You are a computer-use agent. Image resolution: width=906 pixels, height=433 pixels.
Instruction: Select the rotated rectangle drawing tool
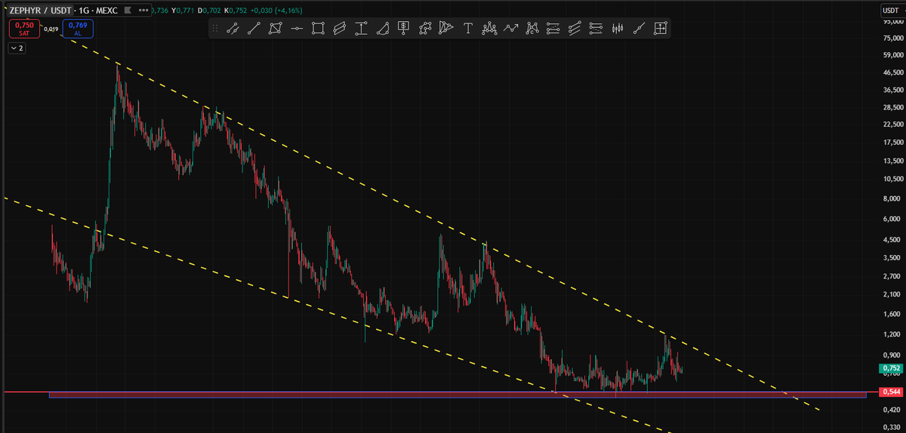tap(276, 29)
